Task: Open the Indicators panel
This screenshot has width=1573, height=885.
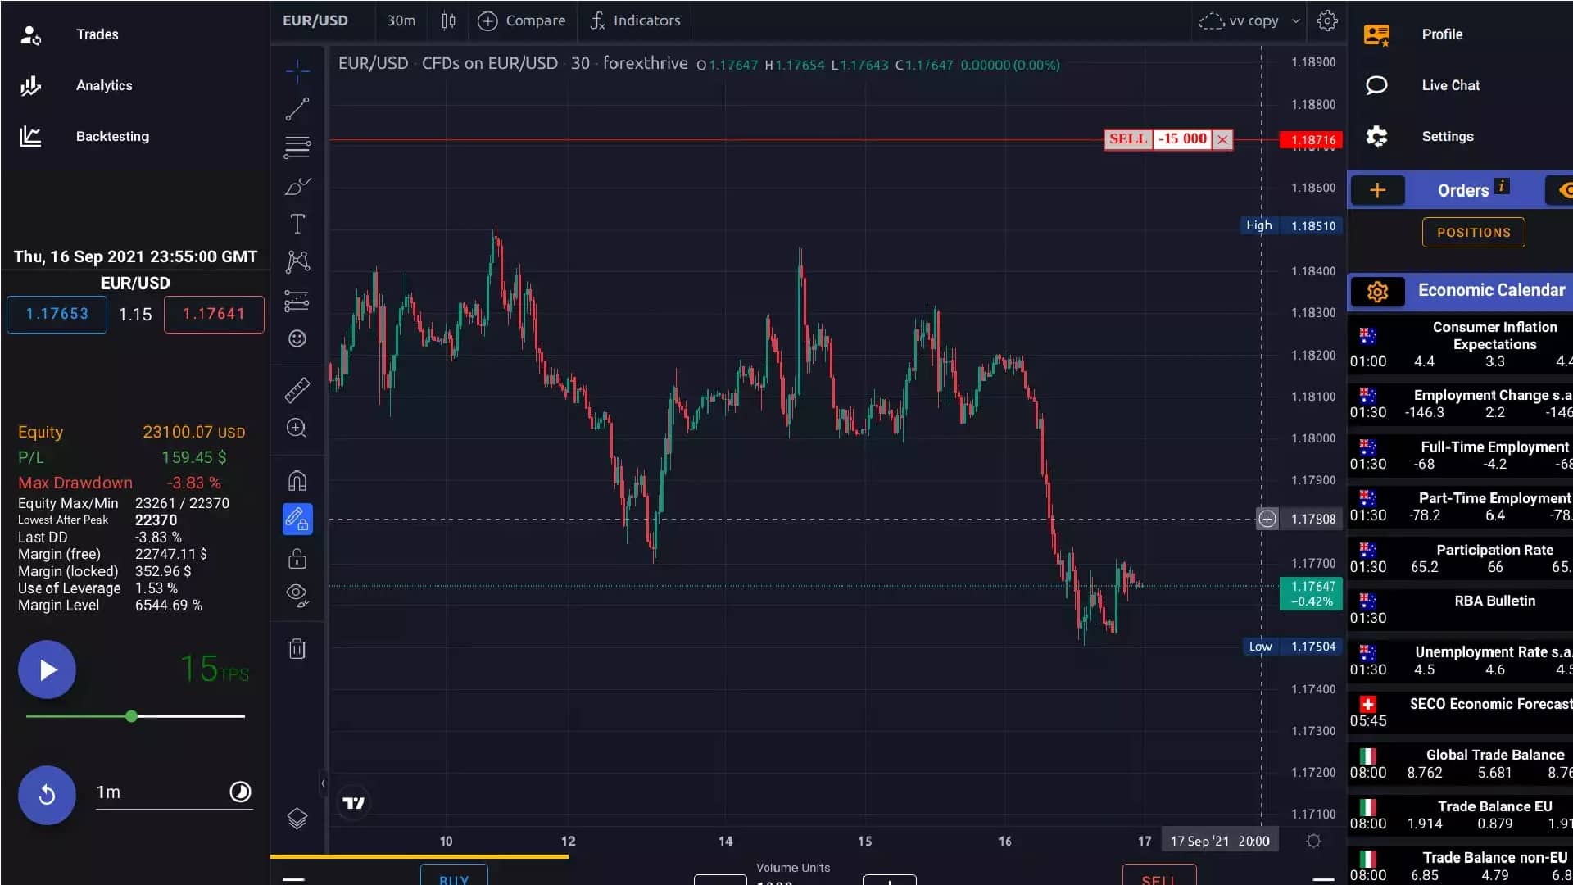Action: coord(635,20)
